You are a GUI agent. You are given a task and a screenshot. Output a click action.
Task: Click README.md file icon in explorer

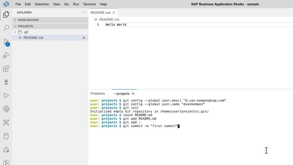click(x=20, y=38)
